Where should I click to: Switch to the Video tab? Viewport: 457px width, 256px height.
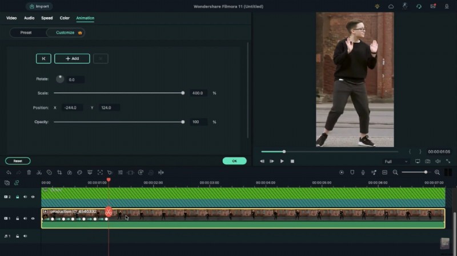11,18
